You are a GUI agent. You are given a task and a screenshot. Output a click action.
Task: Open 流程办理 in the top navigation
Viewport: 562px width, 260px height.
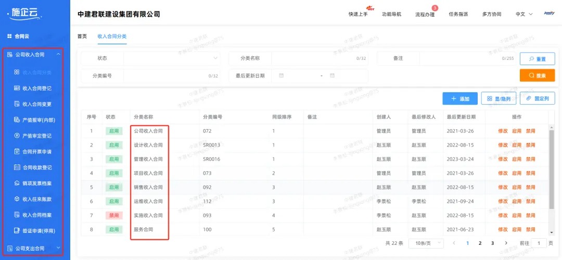pyautogui.click(x=425, y=14)
